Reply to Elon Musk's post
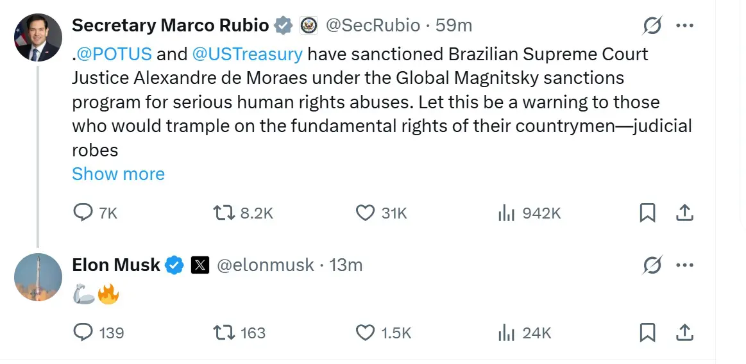This screenshot has height=364, width=746. pos(83,333)
